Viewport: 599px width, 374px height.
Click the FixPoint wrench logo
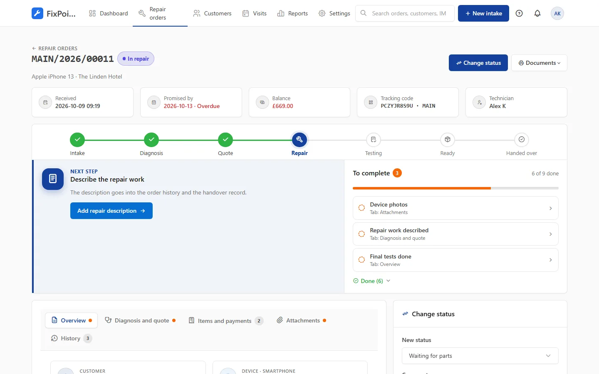click(x=37, y=13)
